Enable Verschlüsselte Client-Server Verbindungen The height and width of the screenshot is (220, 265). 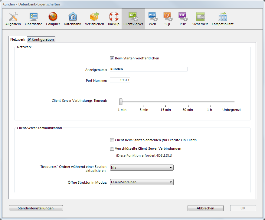[112, 149]
